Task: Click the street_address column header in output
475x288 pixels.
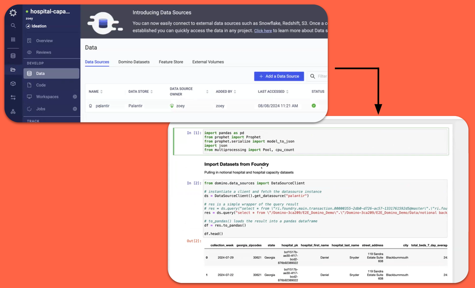Action: (373, 246)
